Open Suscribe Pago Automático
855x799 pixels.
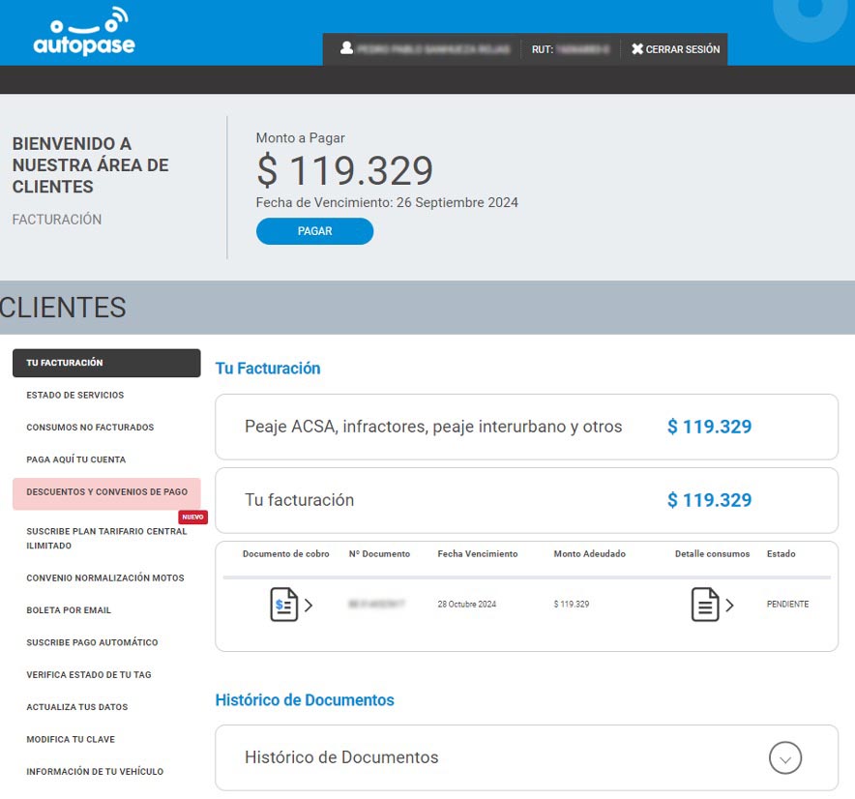tap(92, 642)
